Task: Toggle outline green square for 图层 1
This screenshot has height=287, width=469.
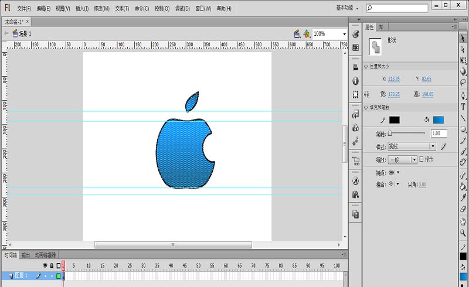Action: click(x=58, y=276)
